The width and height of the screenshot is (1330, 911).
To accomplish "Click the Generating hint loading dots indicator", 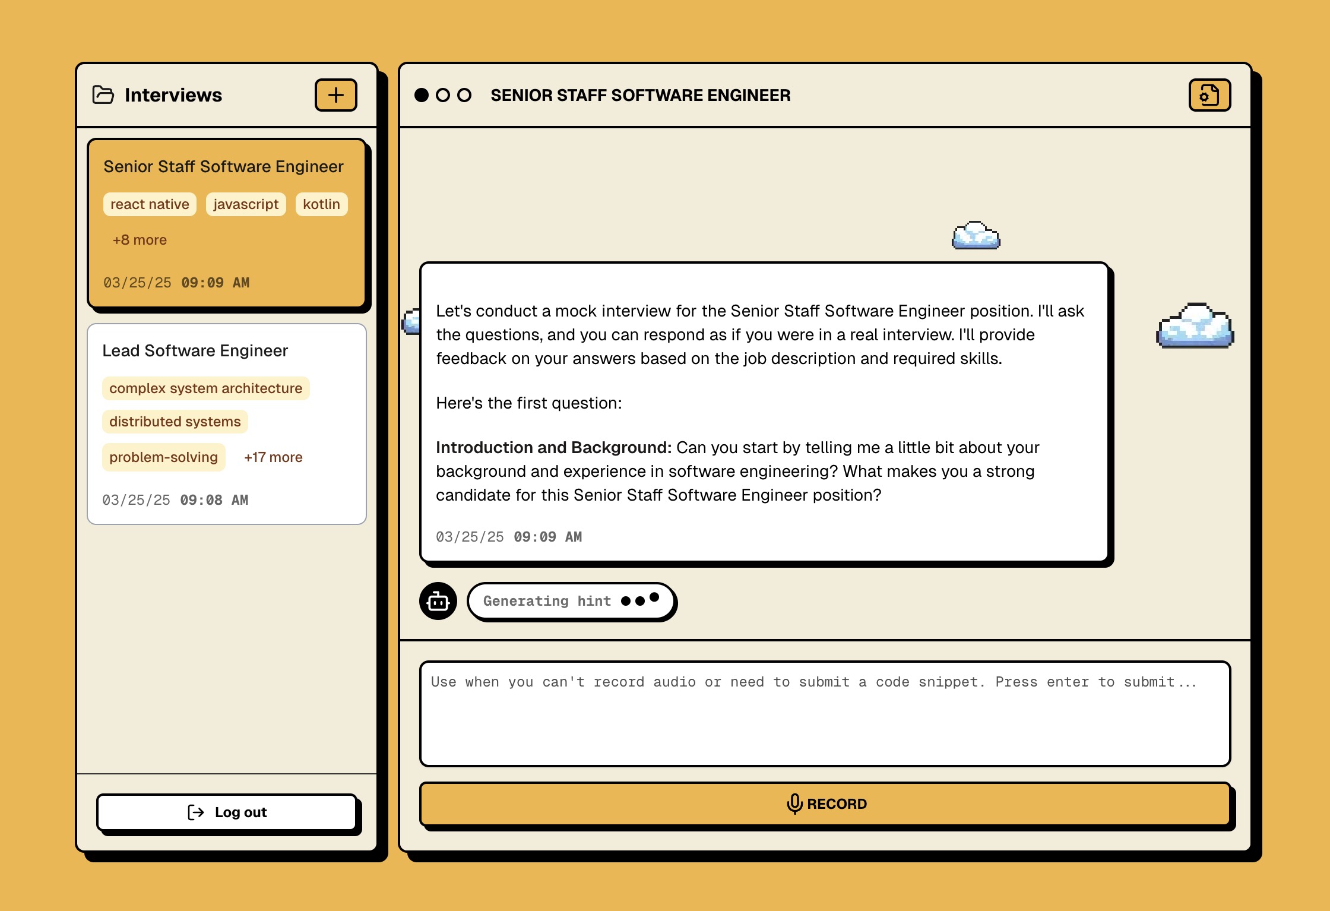I will point(641,601).
